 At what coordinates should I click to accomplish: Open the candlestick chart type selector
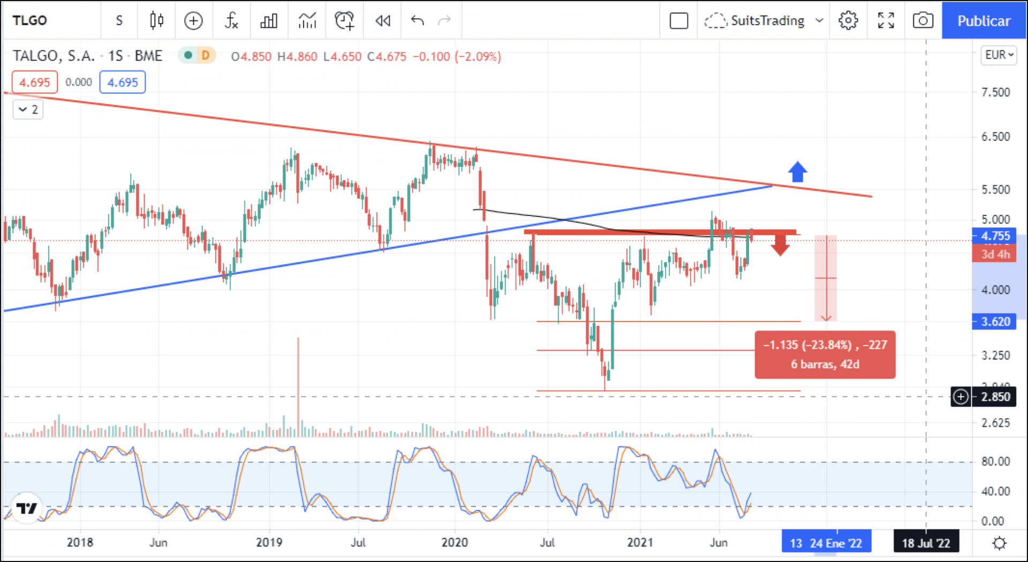click(156, 21)
